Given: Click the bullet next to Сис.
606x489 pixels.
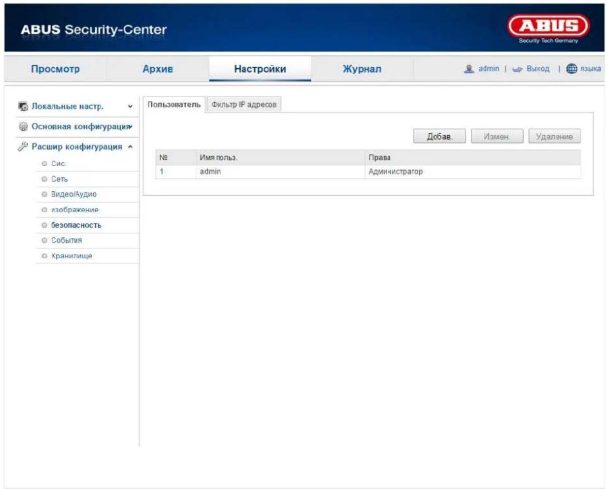Looking at the screenshot, I should 44,164.
